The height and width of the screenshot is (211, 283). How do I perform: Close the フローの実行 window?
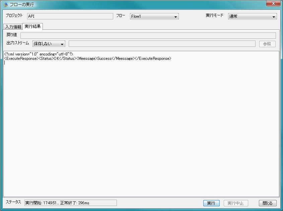pyautogui.click(x=273, y=4)
